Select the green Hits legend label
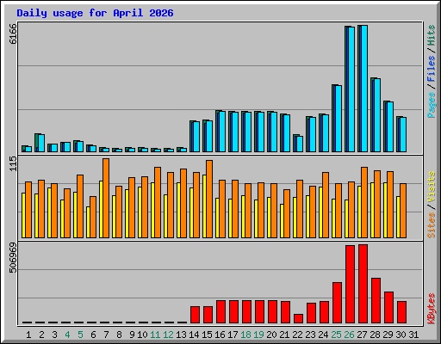The height and width of the screenshot is (344, 441). click(x=432, y=35)
